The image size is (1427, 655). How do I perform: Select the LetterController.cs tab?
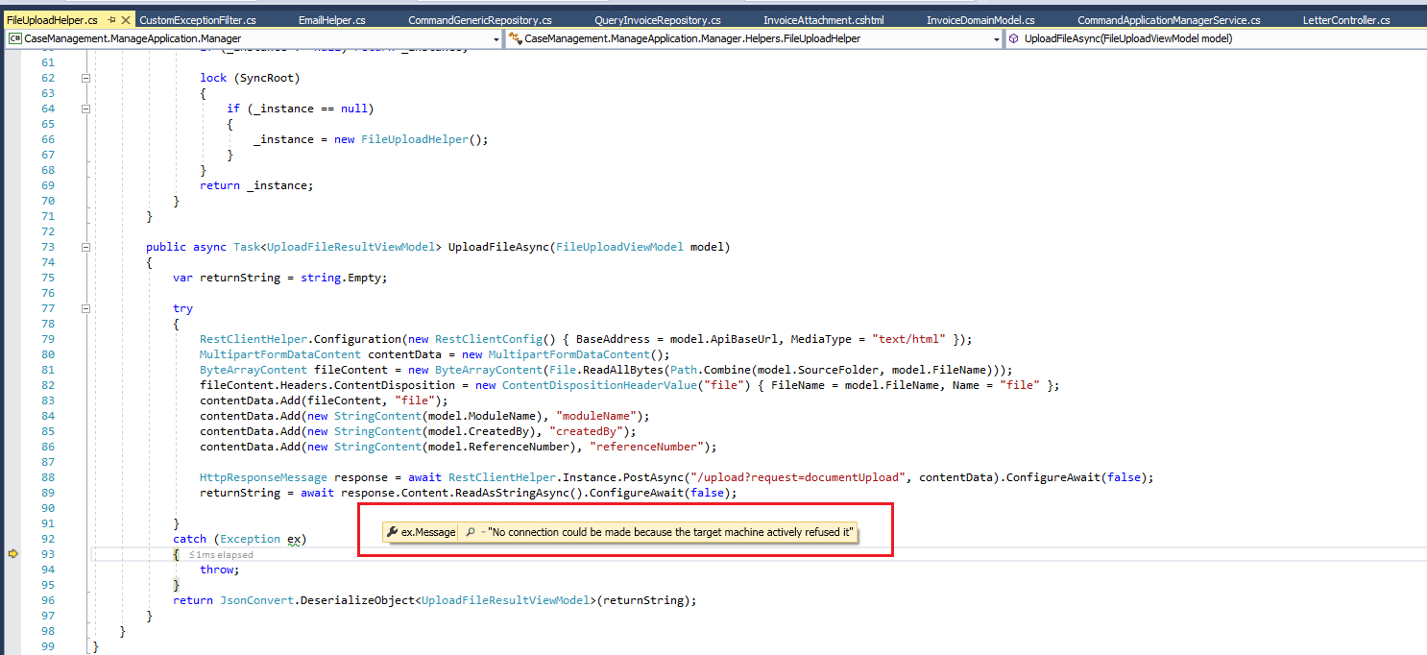coord(1346,20)
